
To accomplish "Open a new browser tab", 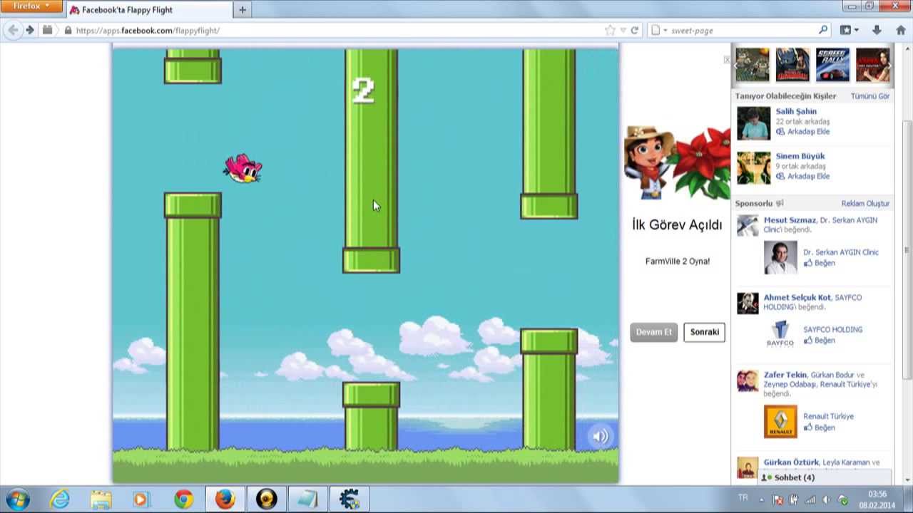I will 243,10.
